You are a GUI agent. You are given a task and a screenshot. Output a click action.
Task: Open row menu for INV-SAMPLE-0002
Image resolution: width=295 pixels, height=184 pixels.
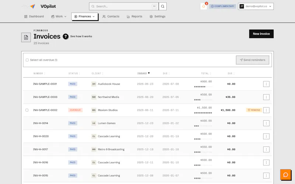point(266,110)
